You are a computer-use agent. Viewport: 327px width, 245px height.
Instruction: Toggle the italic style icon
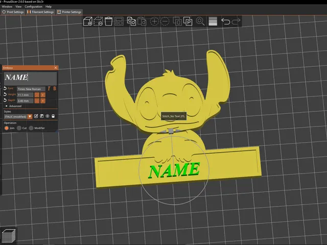click(x=49, y=88)
